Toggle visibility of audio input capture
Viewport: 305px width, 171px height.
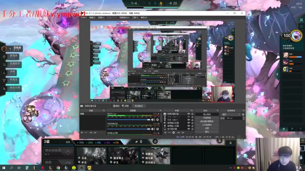(x=188, y=126)
